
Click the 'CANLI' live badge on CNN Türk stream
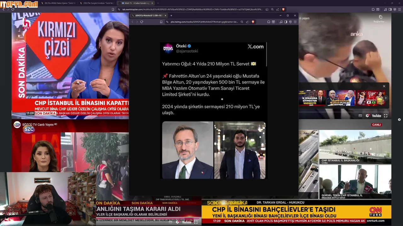click(x=377, y=125)
